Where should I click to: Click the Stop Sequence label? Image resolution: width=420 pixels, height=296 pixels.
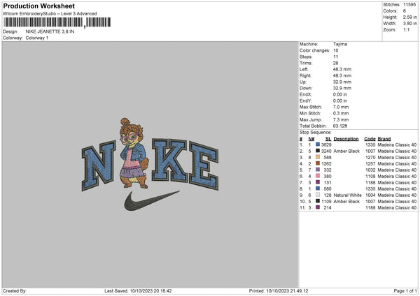tap(316, 133)
